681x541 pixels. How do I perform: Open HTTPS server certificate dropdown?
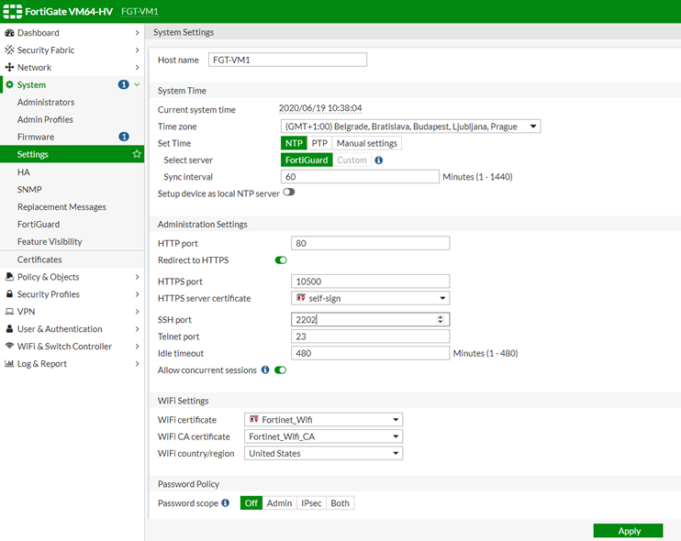[x=370, y=298]
